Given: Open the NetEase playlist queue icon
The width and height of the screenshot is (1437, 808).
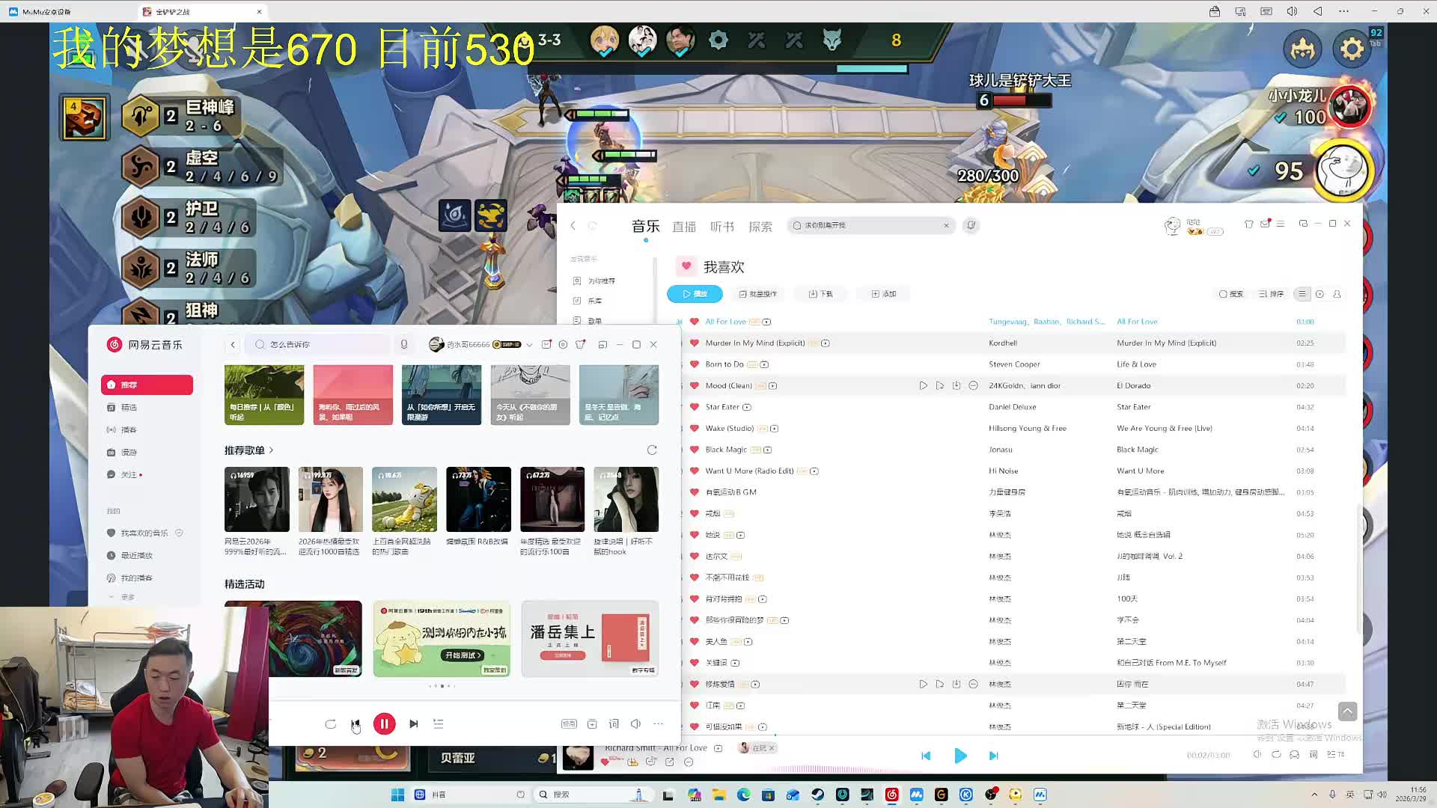Looking at the screenshot, I should [439, 723].
